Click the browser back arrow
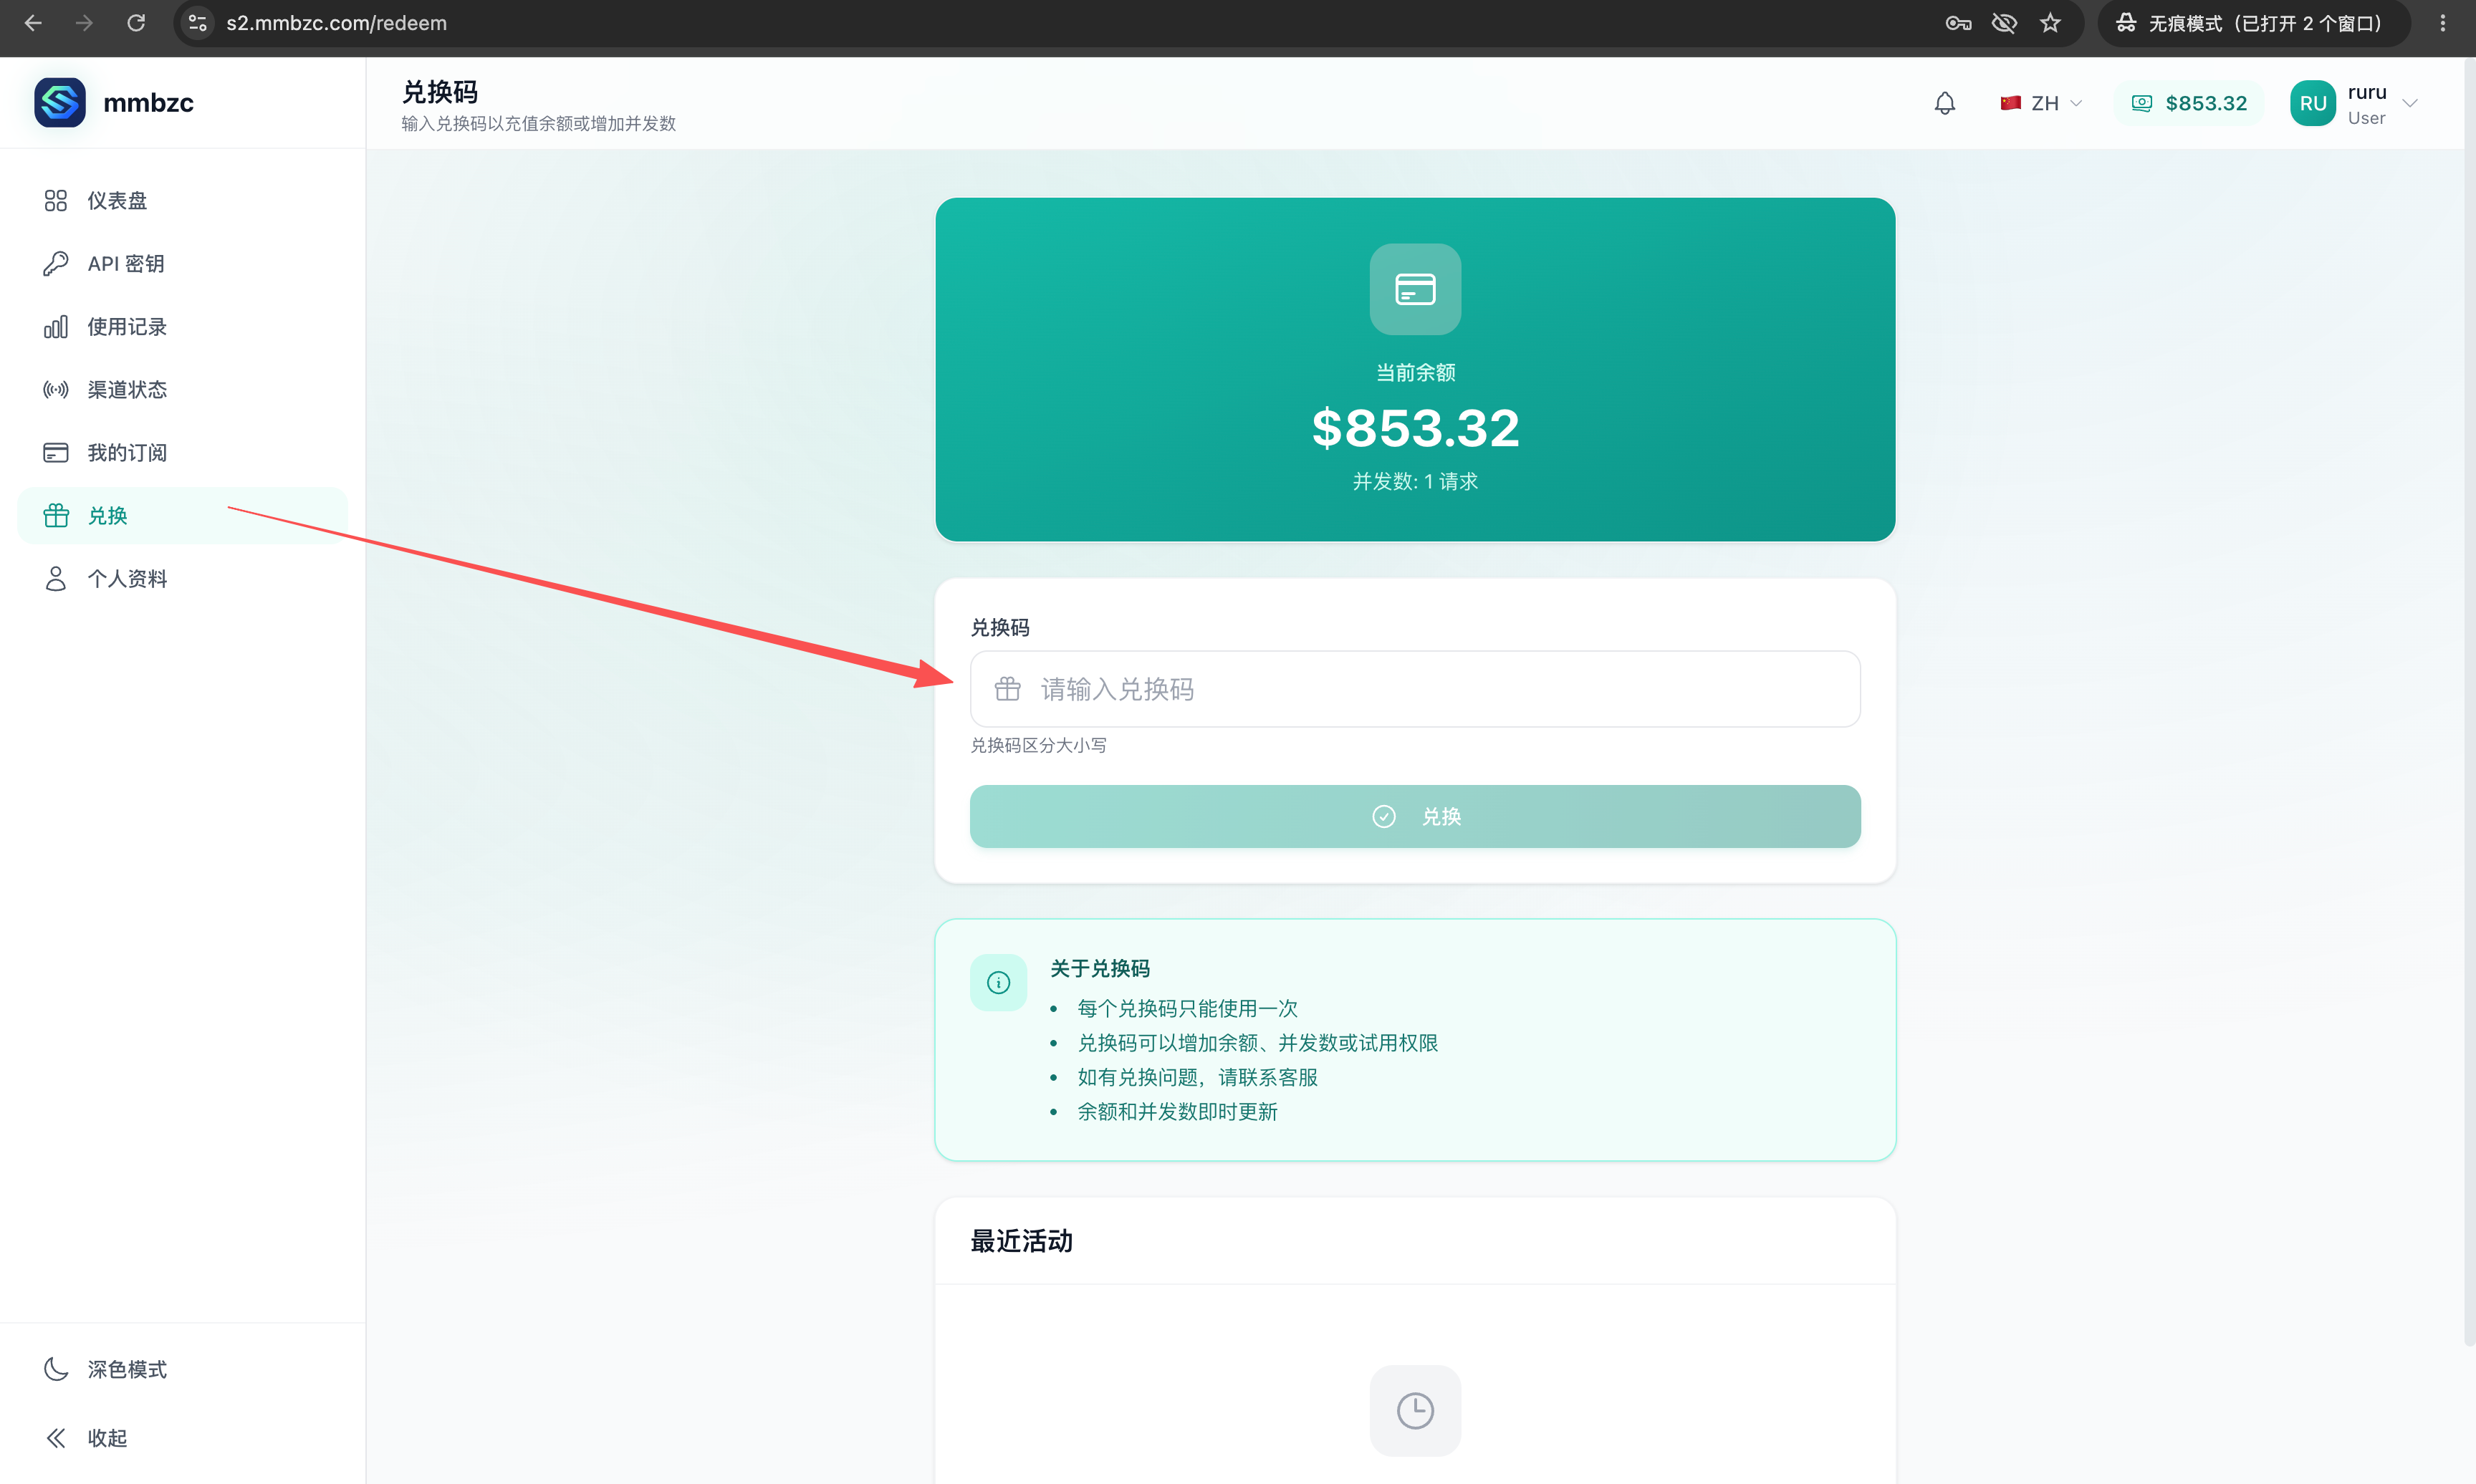Viewport: 2476px width, 1484px height. (x=33, y=23)
